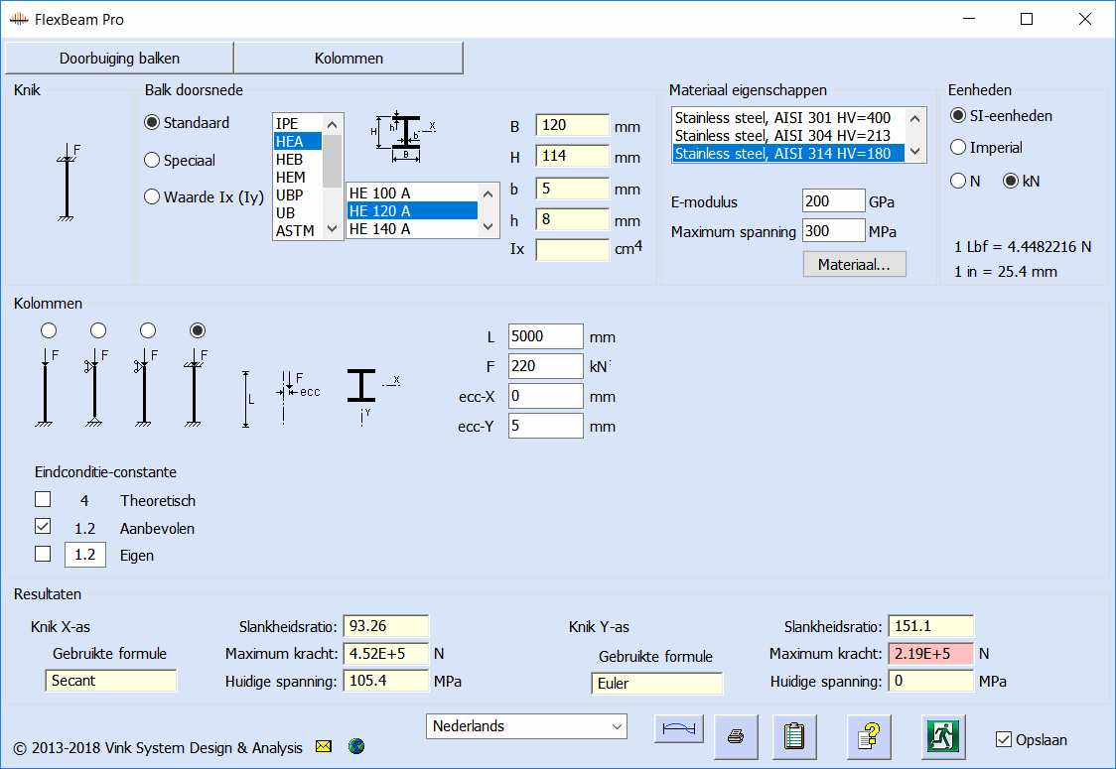Select the second column end-condition radio
Image resolution: width=1116 pixels, height=769 pixels.
point(98,330)
